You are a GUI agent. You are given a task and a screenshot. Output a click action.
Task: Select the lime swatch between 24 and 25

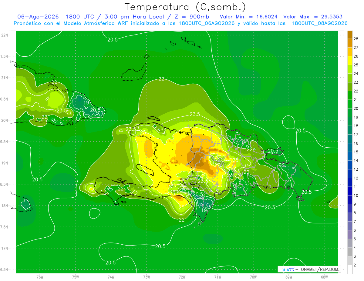click(x=350, y=69)
